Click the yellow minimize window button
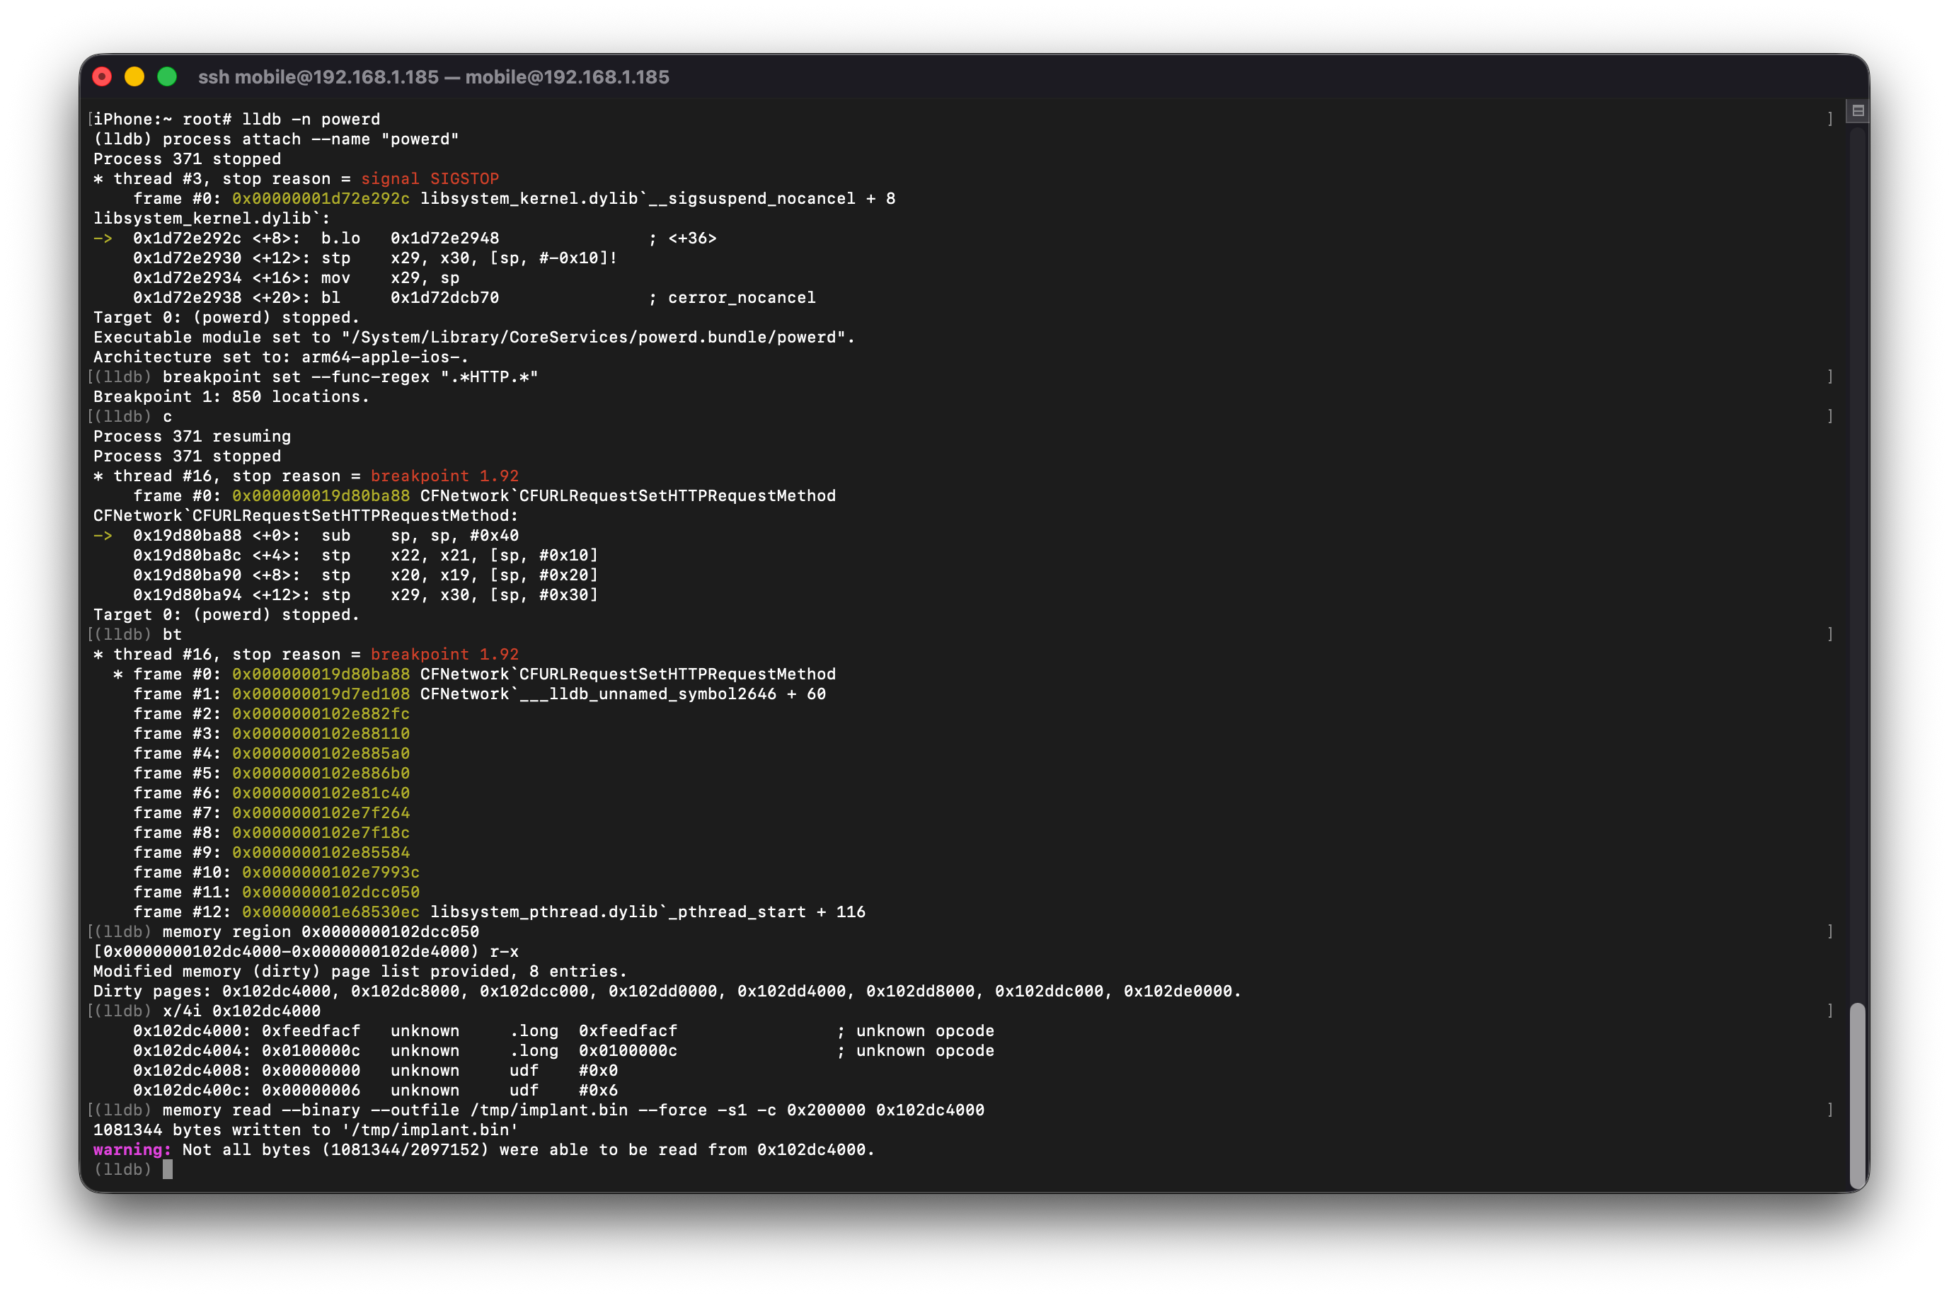Viewport: 1949px width, 1298px height. (134, 77)
